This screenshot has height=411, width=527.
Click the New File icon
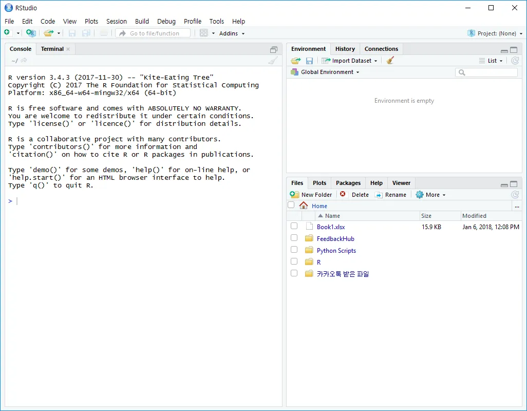pyautogui.click(x=7, y=33)
